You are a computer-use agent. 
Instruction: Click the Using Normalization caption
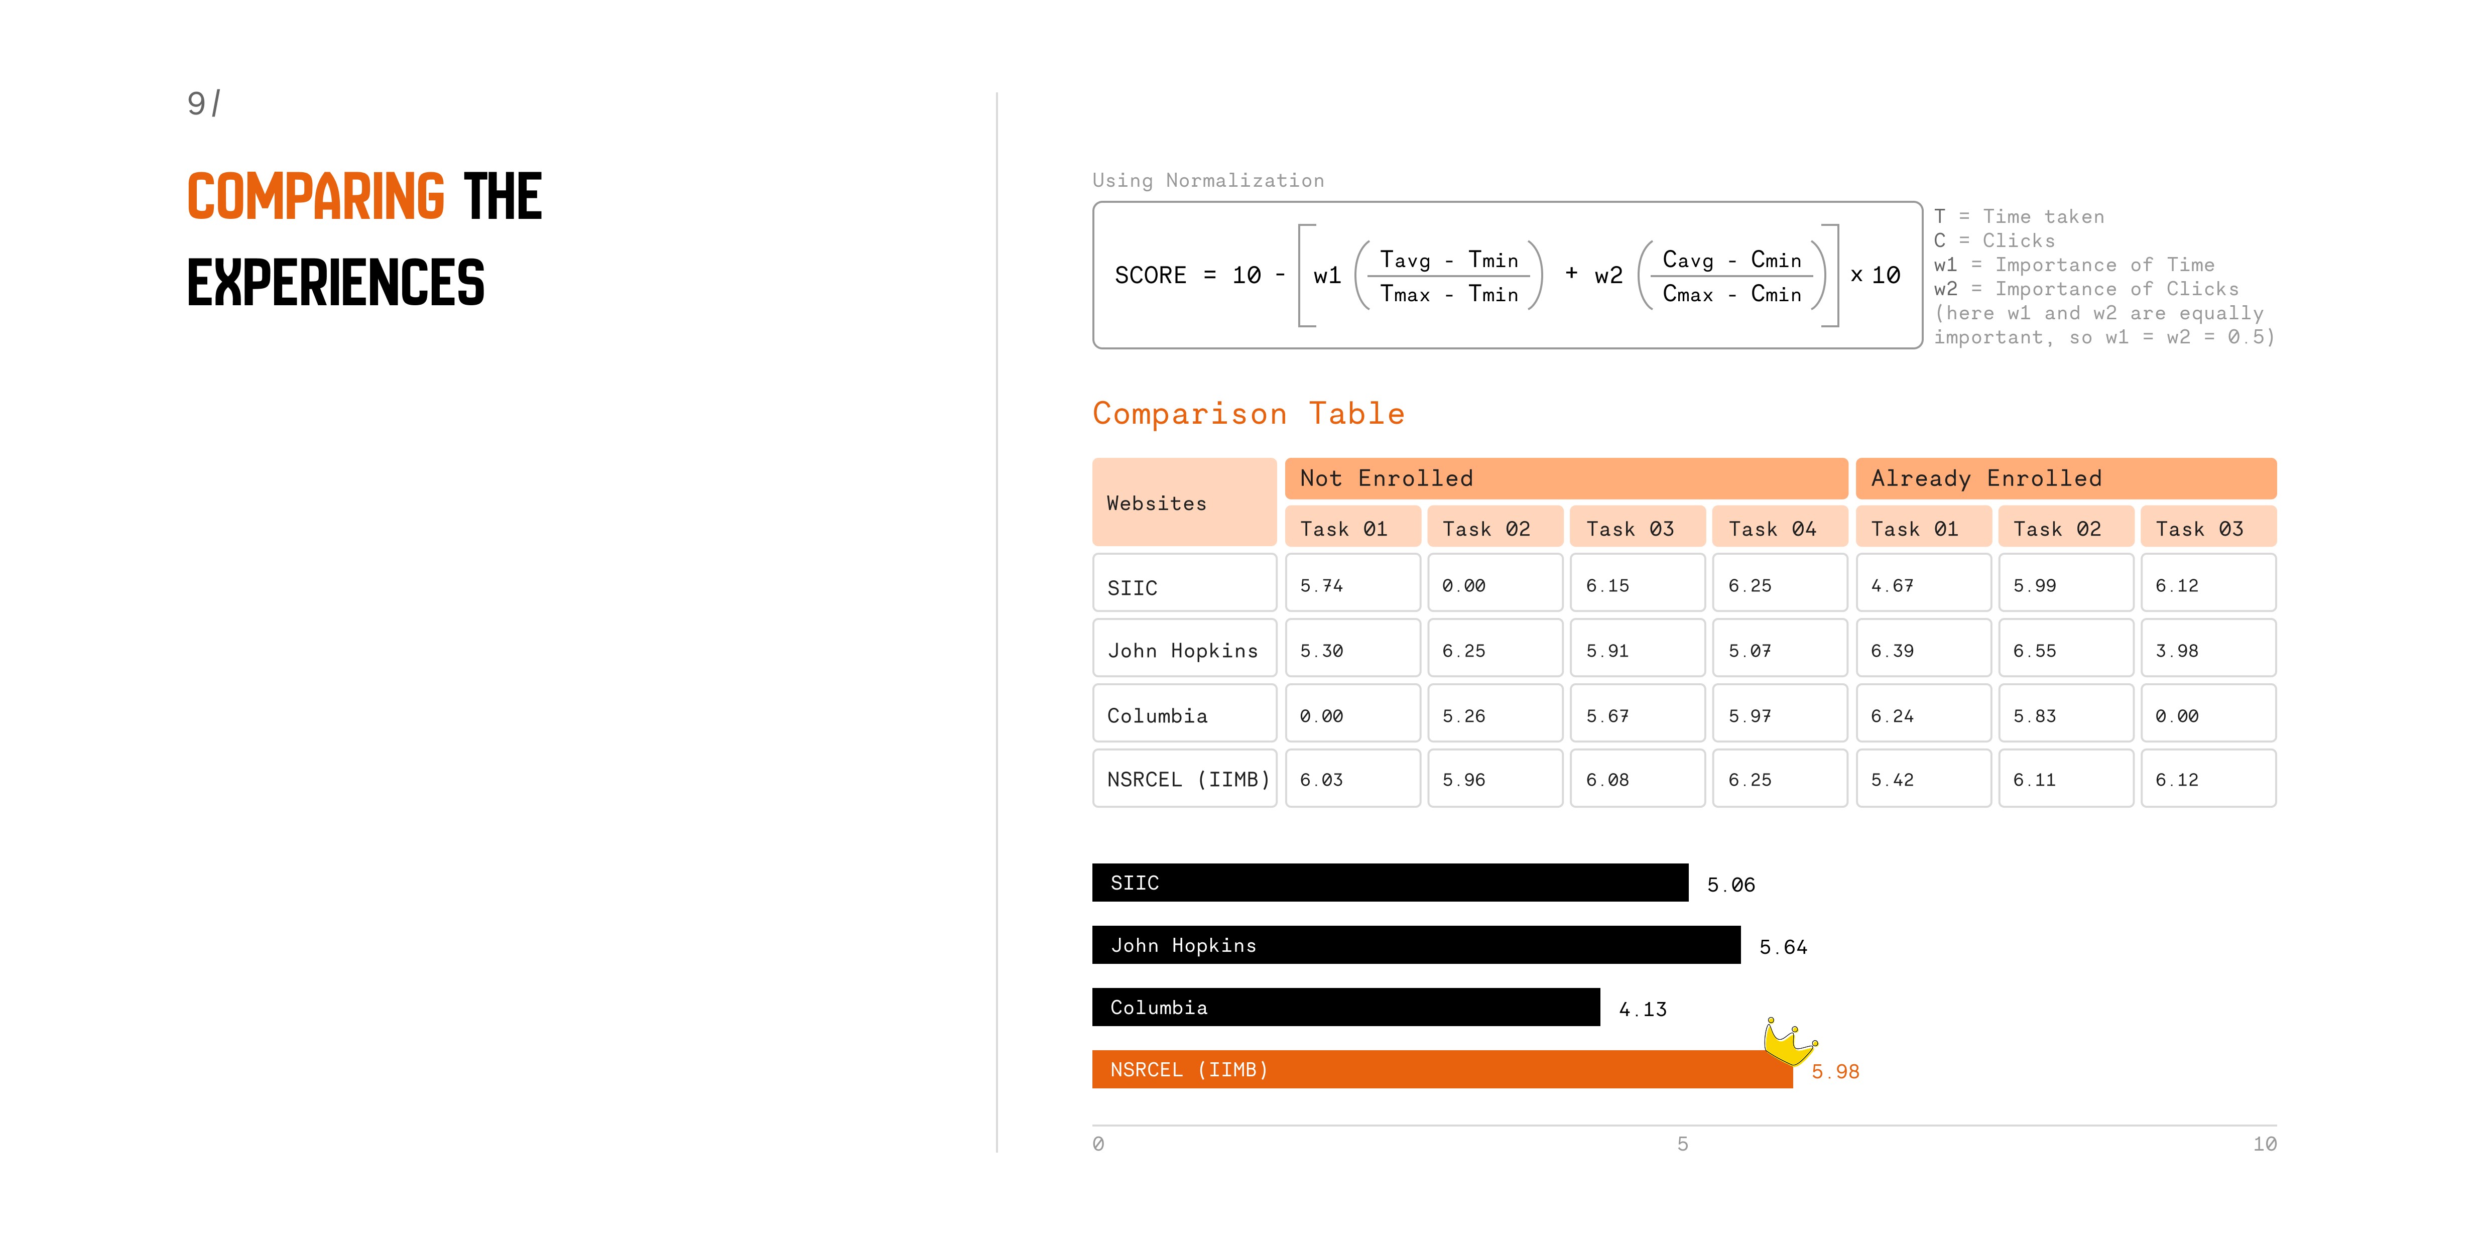click(x=1207, y=181)
